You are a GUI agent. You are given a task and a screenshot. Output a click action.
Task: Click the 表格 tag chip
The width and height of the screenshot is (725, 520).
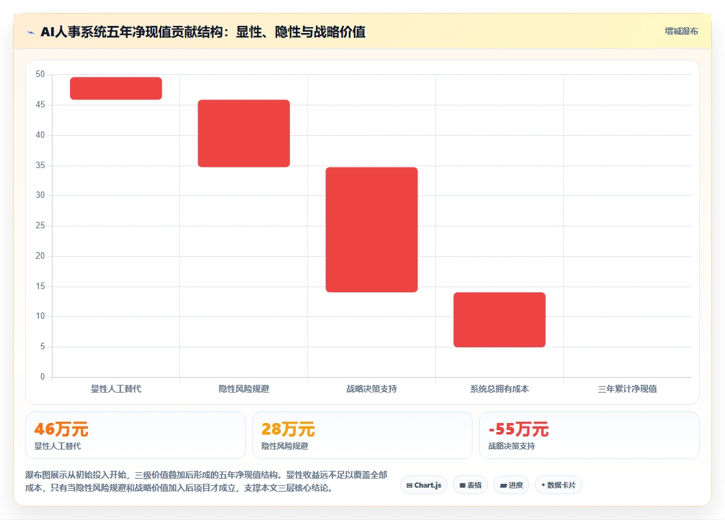tap(470, 485)
